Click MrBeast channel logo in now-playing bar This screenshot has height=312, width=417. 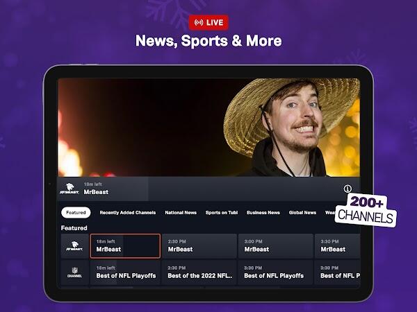point(69,189)
